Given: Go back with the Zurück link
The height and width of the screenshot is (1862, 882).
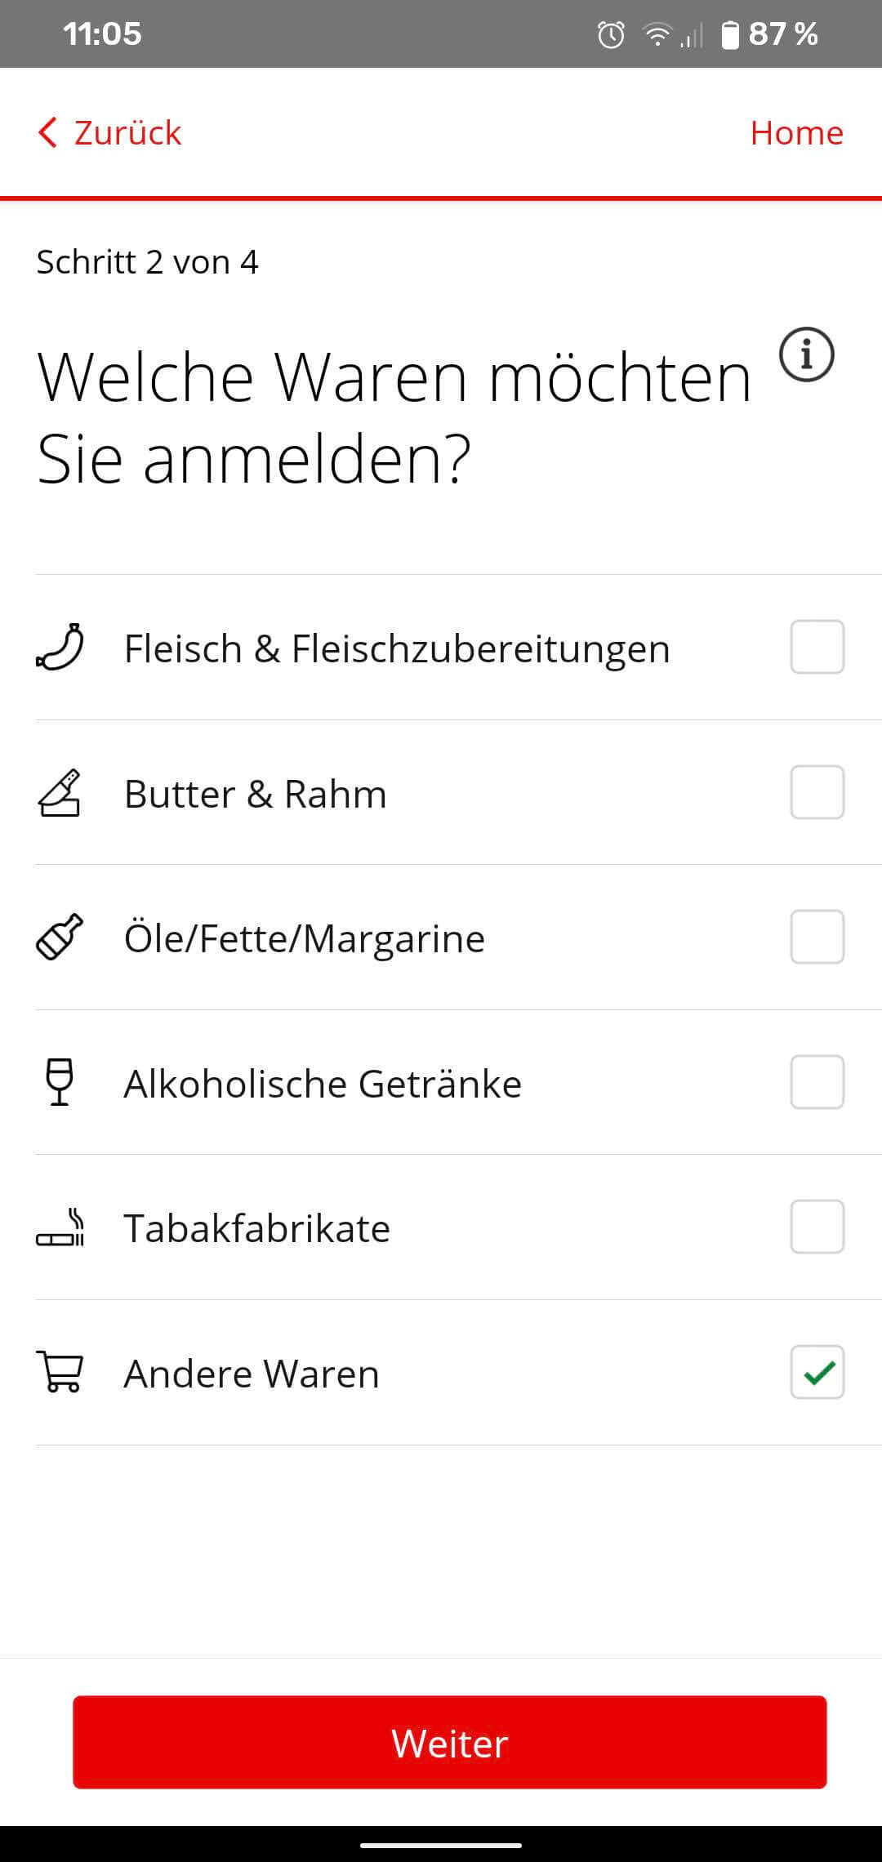Looking at the screenshot, I should pos(127,132).
